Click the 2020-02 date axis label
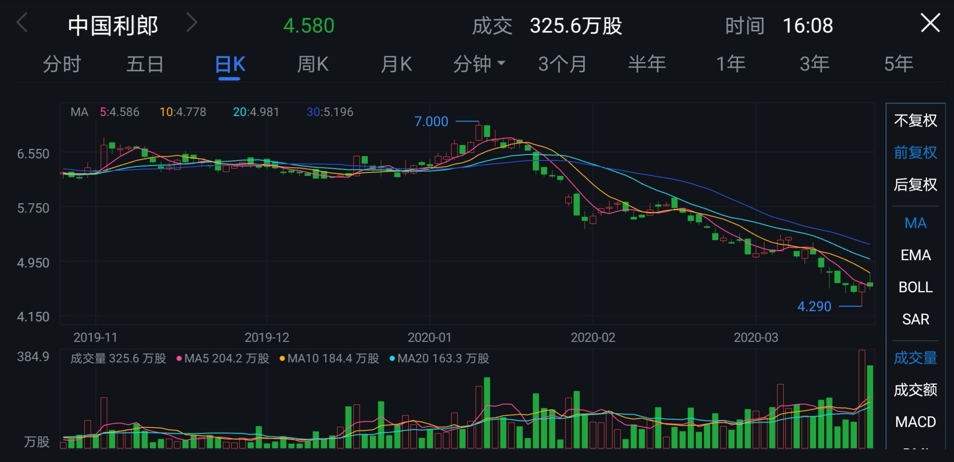This screenshot has height=462, width=954. click(593, 338)
